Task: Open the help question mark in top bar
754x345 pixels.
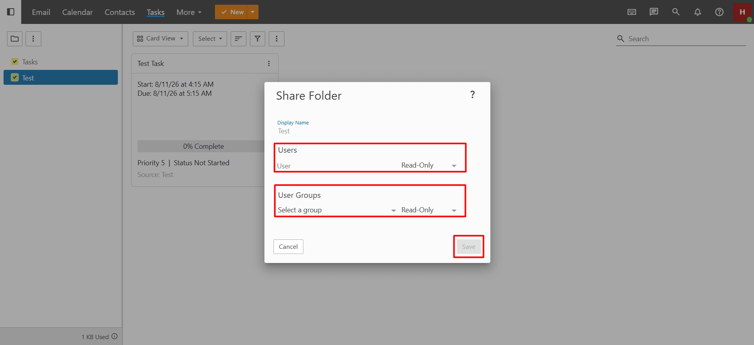Action: pos(719,12)
